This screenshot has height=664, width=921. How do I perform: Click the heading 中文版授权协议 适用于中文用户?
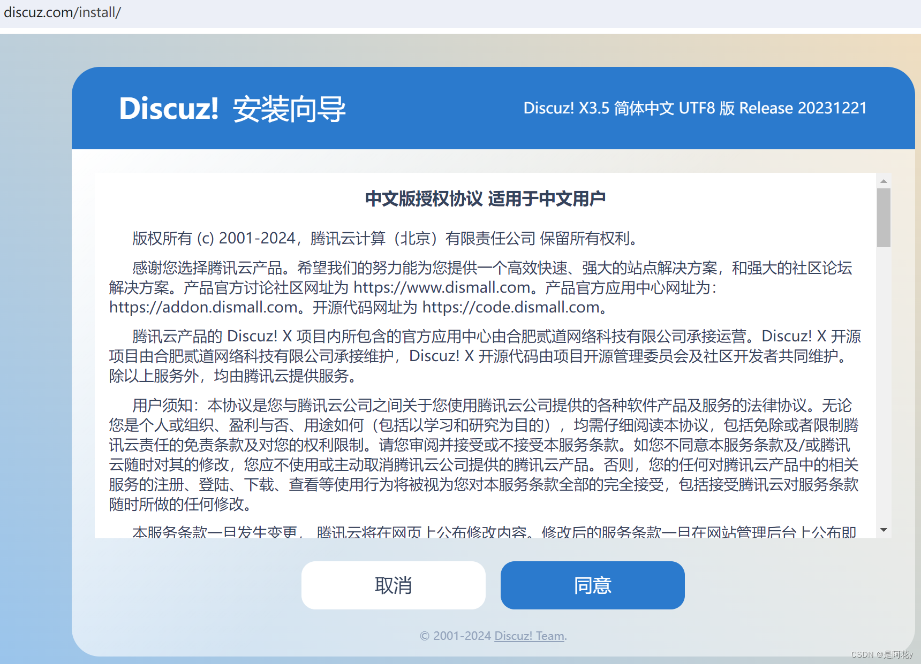[x=485, y=199]
